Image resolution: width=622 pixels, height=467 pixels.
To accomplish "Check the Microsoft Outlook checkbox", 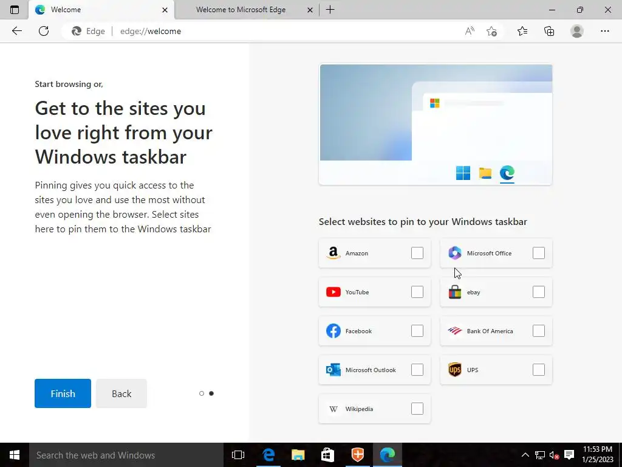I will pyautogui.click(x=417, y=370).
